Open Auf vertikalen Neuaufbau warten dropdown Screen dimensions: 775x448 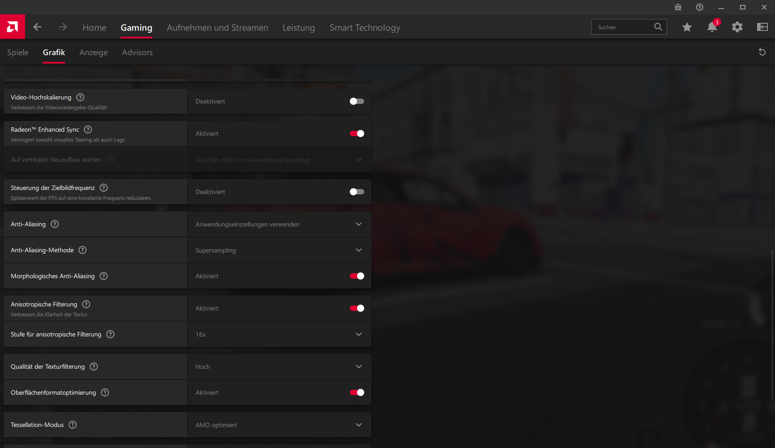[279, 159]
